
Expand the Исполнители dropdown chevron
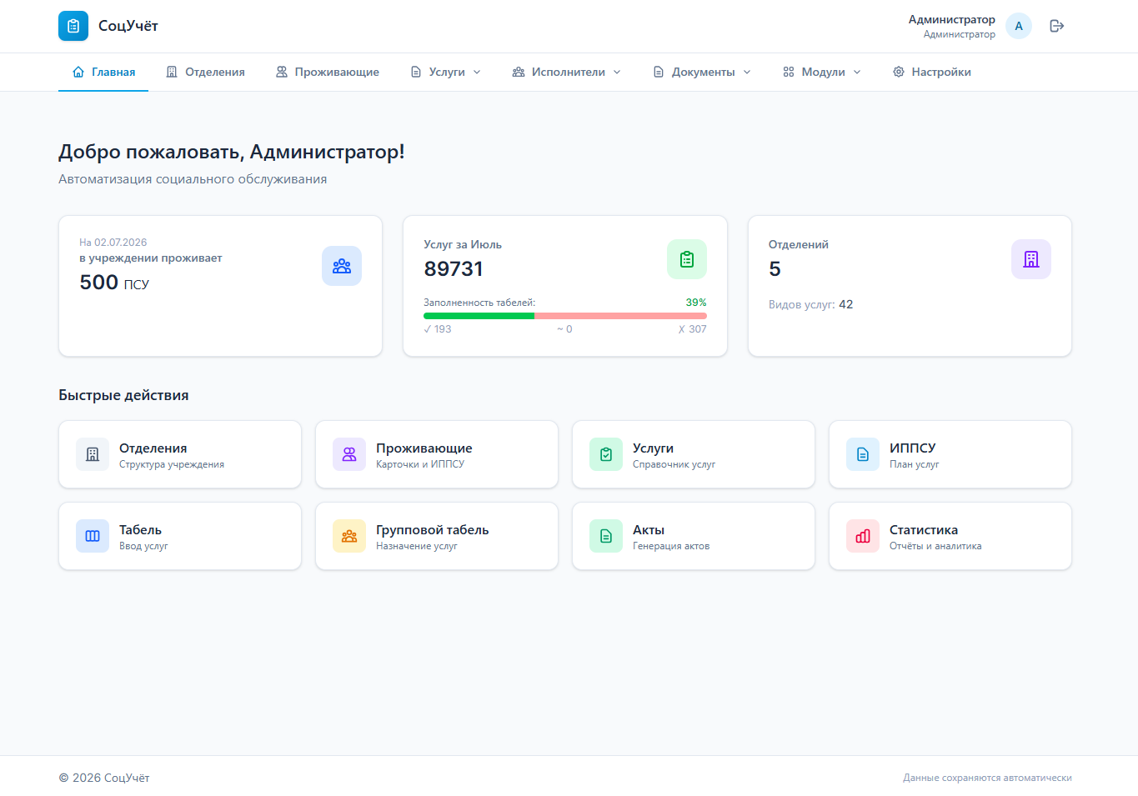click(617, 72)
